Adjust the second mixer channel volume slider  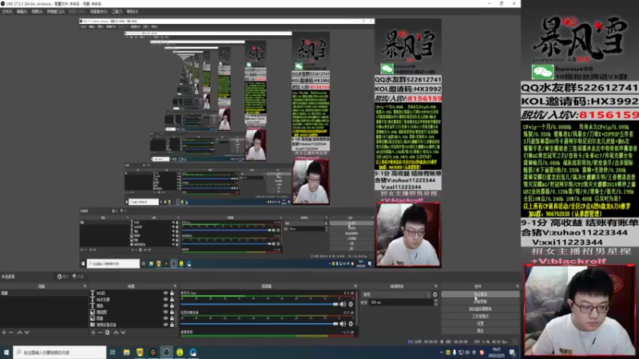pos(259,324)
